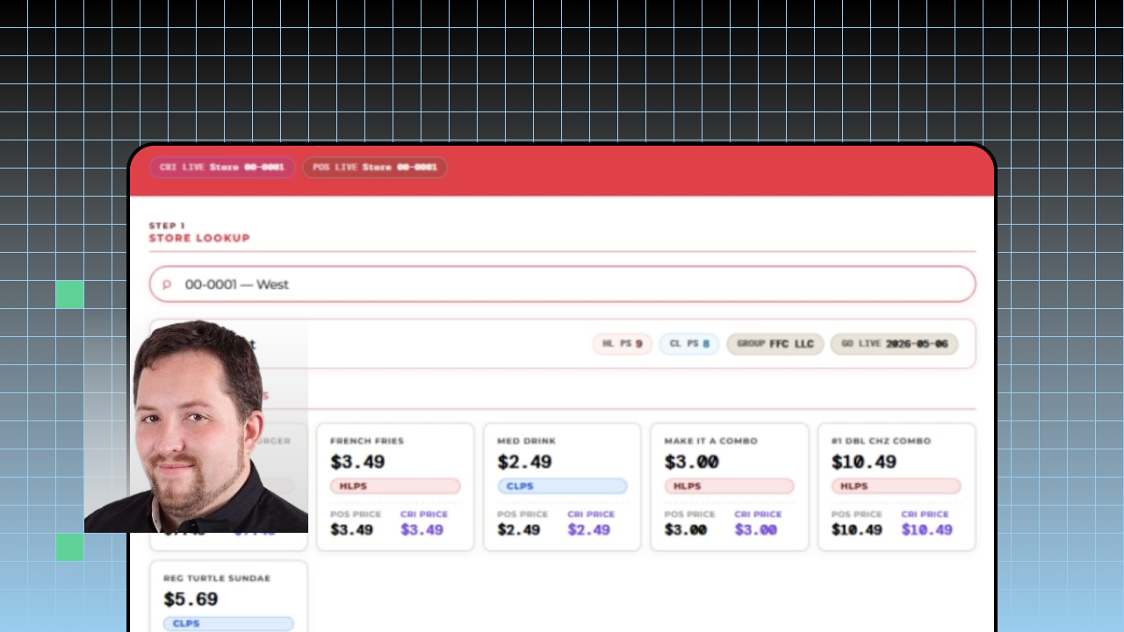Click the STORE LOOKUP heading

point(199,238)
